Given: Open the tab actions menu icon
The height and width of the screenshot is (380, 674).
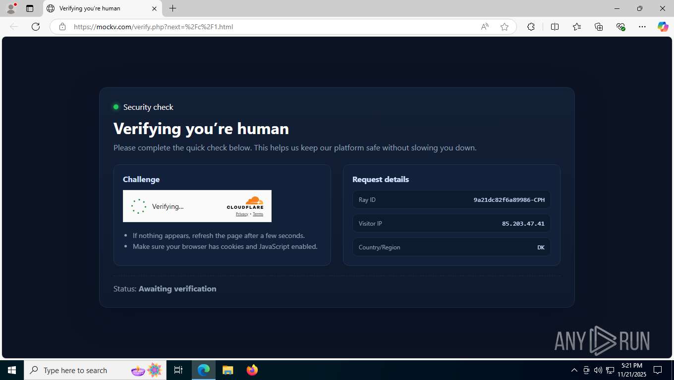Looking at the screenshot, I should tap(30, 8).
